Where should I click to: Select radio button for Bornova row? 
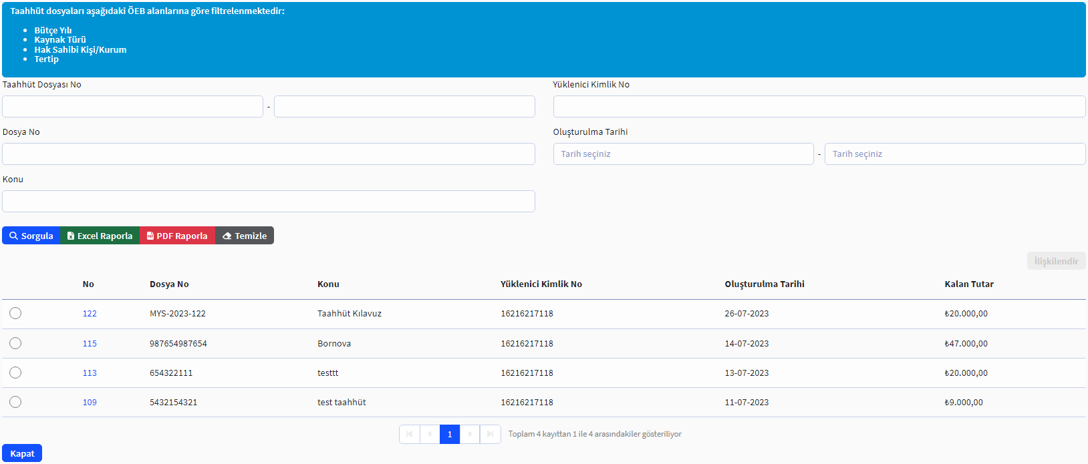15,343
